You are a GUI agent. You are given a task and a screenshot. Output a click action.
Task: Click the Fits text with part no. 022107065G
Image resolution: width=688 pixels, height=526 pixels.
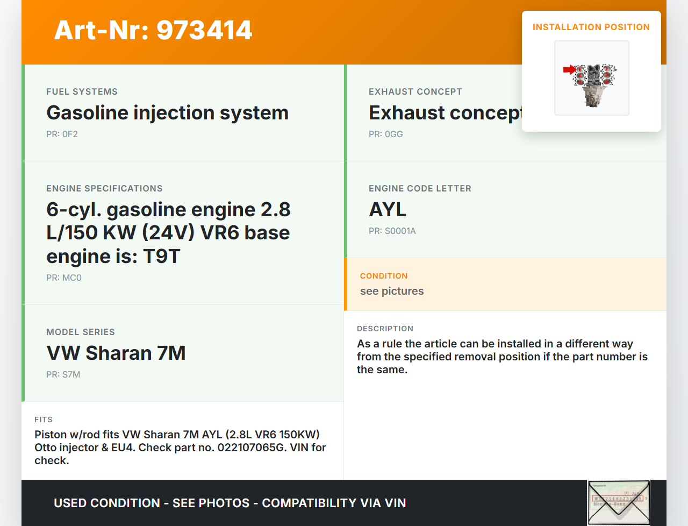pos(180,447)
